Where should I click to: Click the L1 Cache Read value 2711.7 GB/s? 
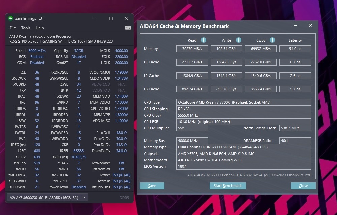192,62
